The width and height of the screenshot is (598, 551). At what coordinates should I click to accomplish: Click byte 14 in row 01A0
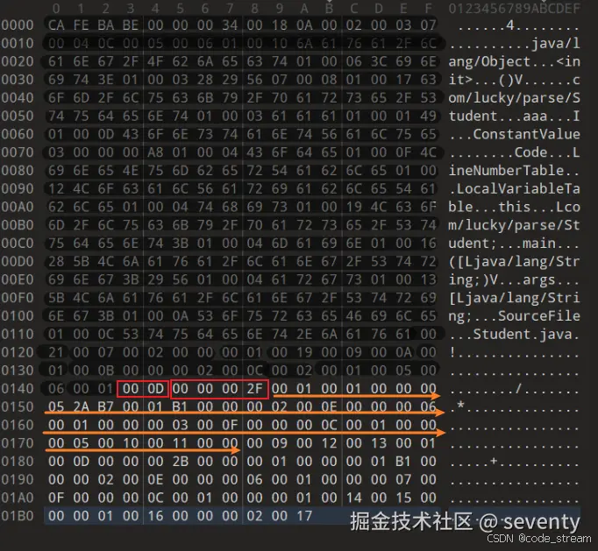point(353,498)
